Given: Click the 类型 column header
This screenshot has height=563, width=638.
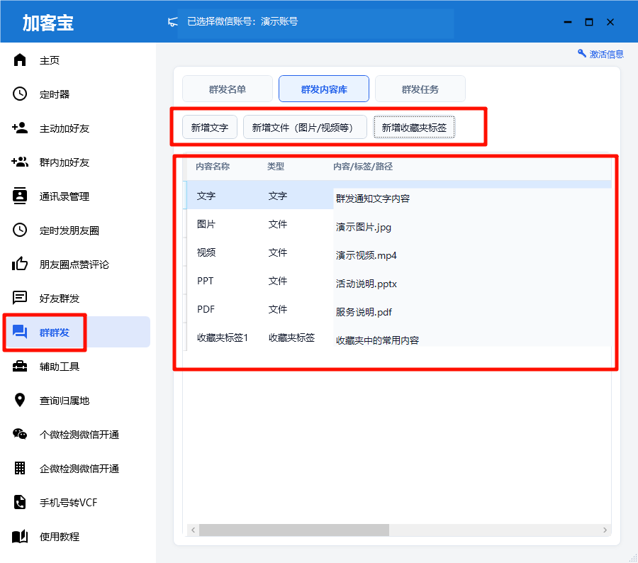Looking at the screenshot, I should (x=276, y=166).
